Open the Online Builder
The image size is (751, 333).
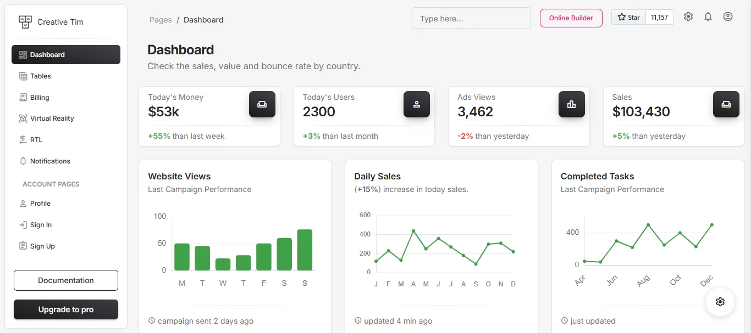coord(571,18)
